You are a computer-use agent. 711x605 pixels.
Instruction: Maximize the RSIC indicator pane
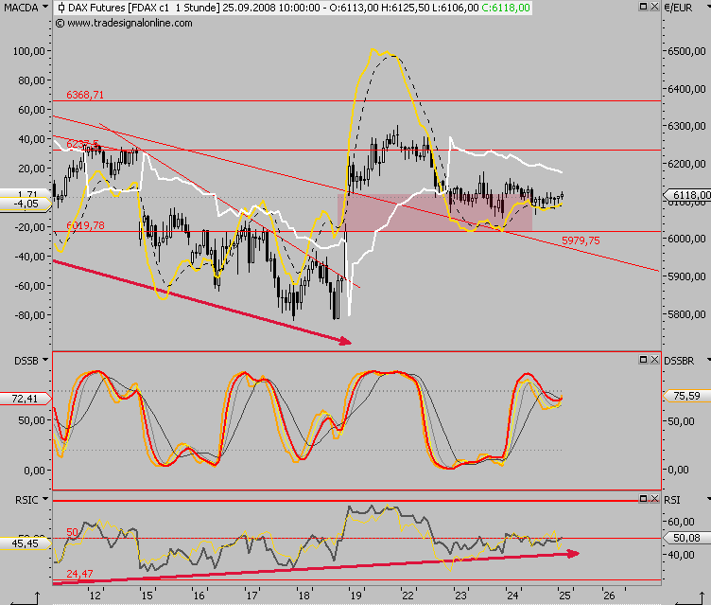(643, 499)
